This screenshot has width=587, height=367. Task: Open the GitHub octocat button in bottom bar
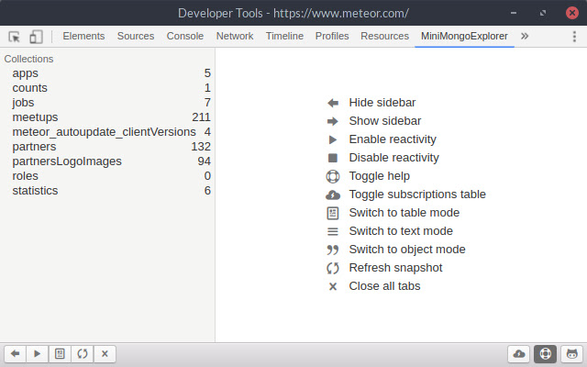[x=572, y=354]
